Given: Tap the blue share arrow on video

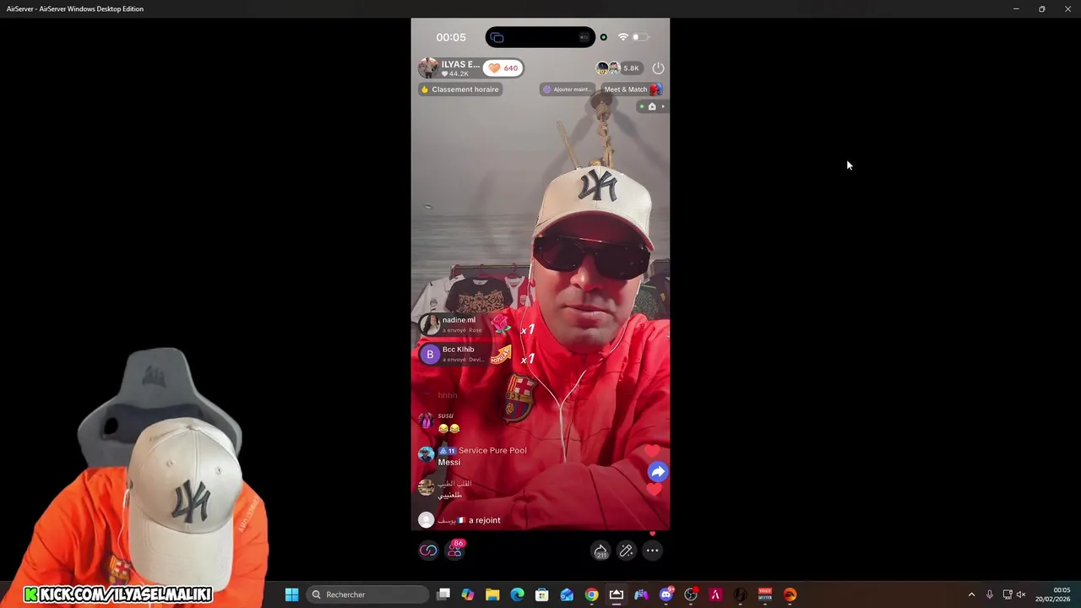Looking at the screenshot, I should 658,472.
